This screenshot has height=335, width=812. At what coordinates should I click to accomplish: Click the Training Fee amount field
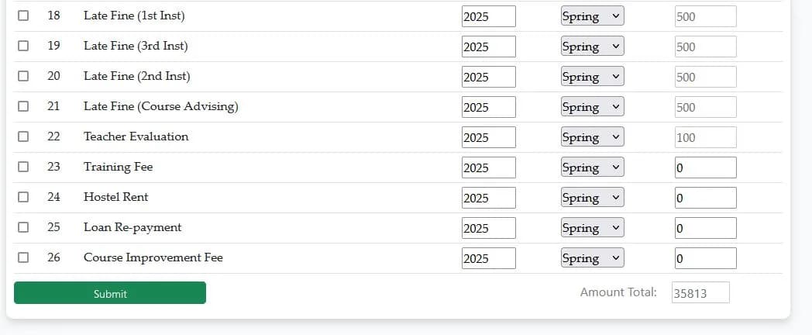click(705, 167)
